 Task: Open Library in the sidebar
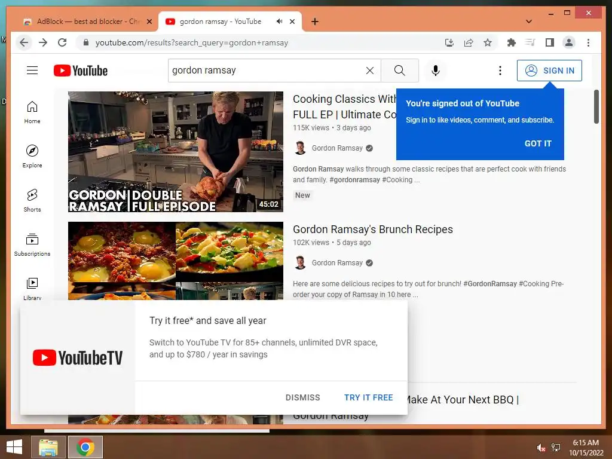32,289
